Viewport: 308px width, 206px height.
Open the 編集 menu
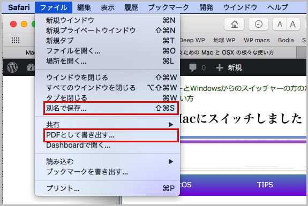click(84, 7)
